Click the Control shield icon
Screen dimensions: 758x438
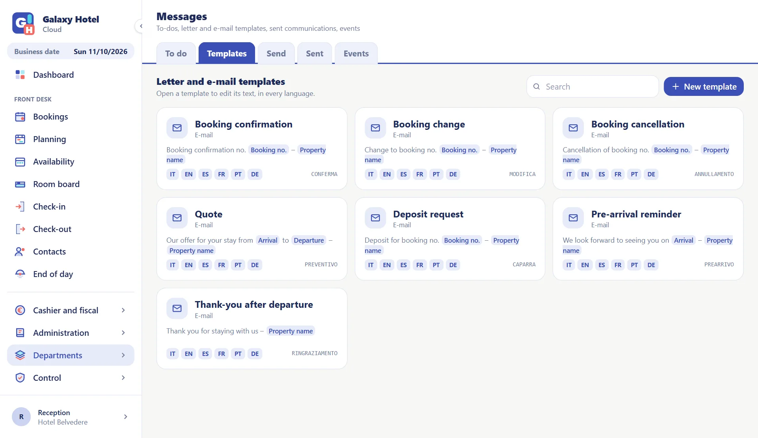(20, 378)
